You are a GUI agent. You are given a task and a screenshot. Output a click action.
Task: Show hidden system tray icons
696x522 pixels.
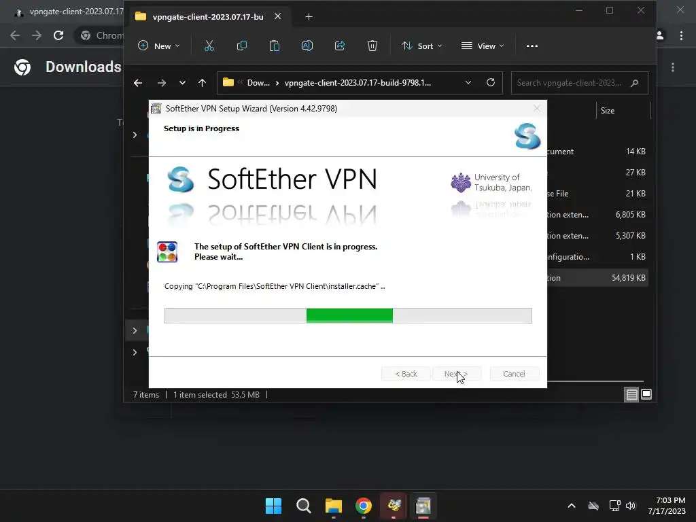coord(572,506)
